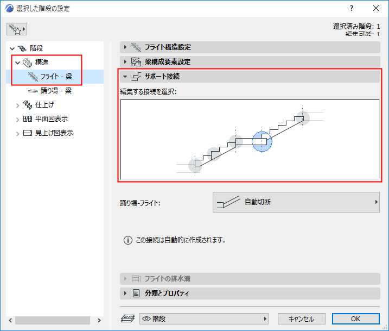Expand 梁構成要素設定 panel
Image resolution: width=389 pixels, height=331 pixels.
[125, 61]
